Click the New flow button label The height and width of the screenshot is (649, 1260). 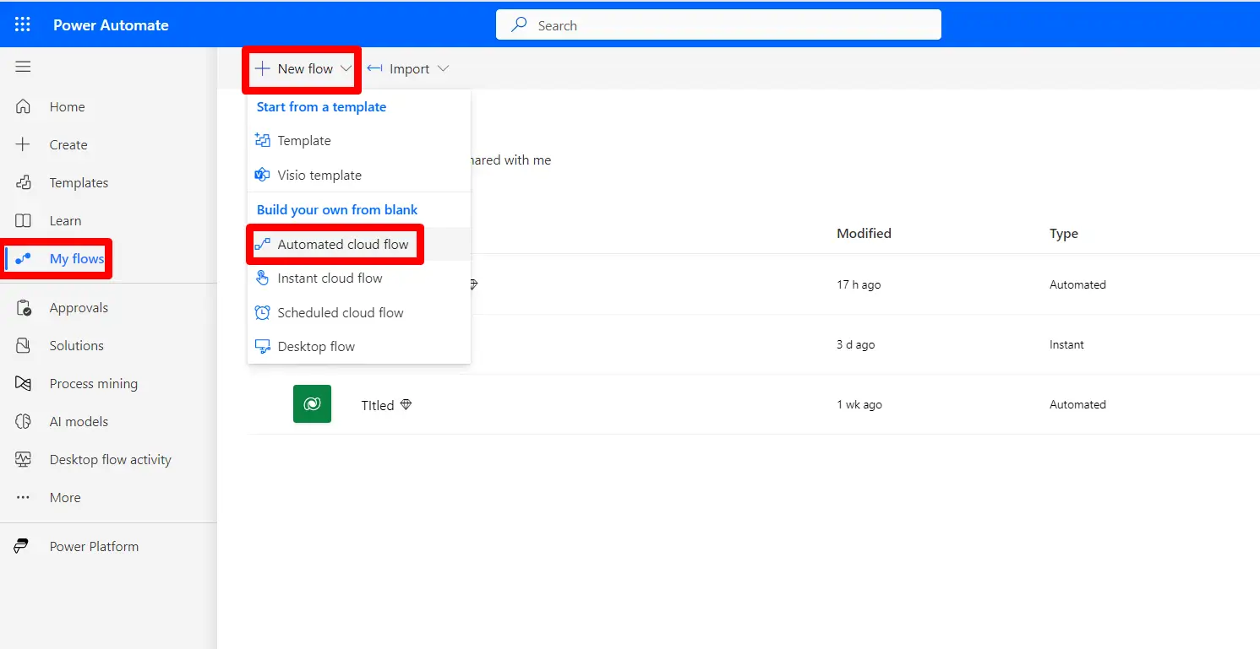coord(305,69)
